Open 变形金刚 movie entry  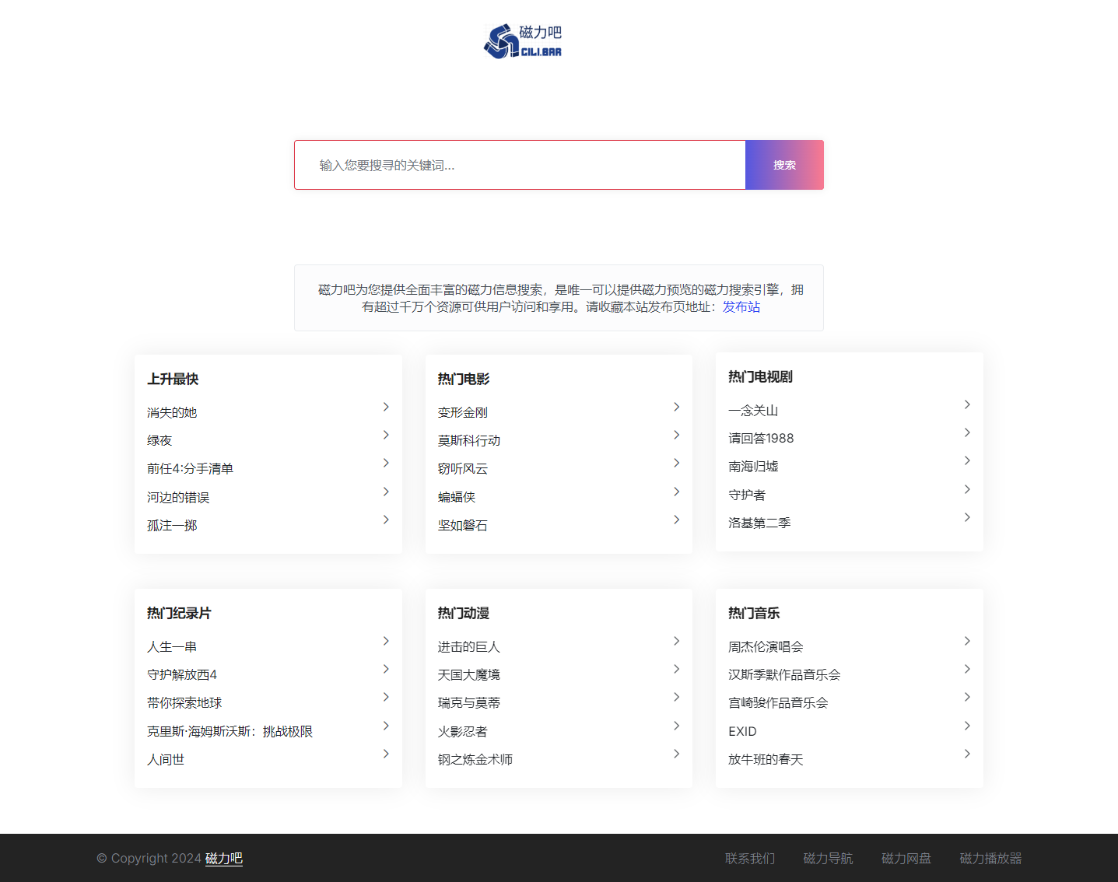(x=463, y=412)
